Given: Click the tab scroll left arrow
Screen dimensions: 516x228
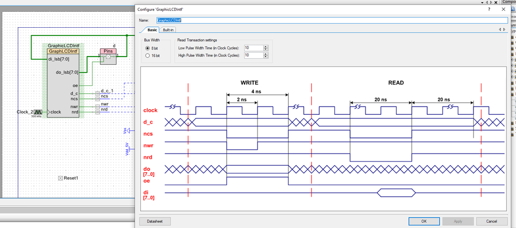Looking at the screenshot, I should pyautogui.click(x=500, y=29).
